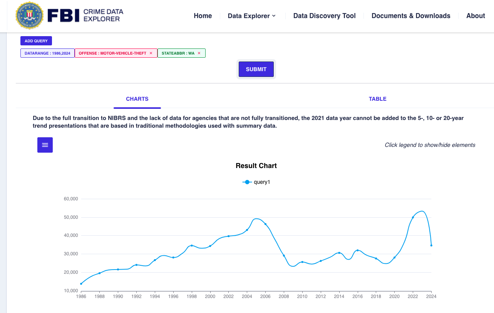Click the 2022 data point on chart
The width and height of the screenshot is (494, 313).
coord(413,217)
